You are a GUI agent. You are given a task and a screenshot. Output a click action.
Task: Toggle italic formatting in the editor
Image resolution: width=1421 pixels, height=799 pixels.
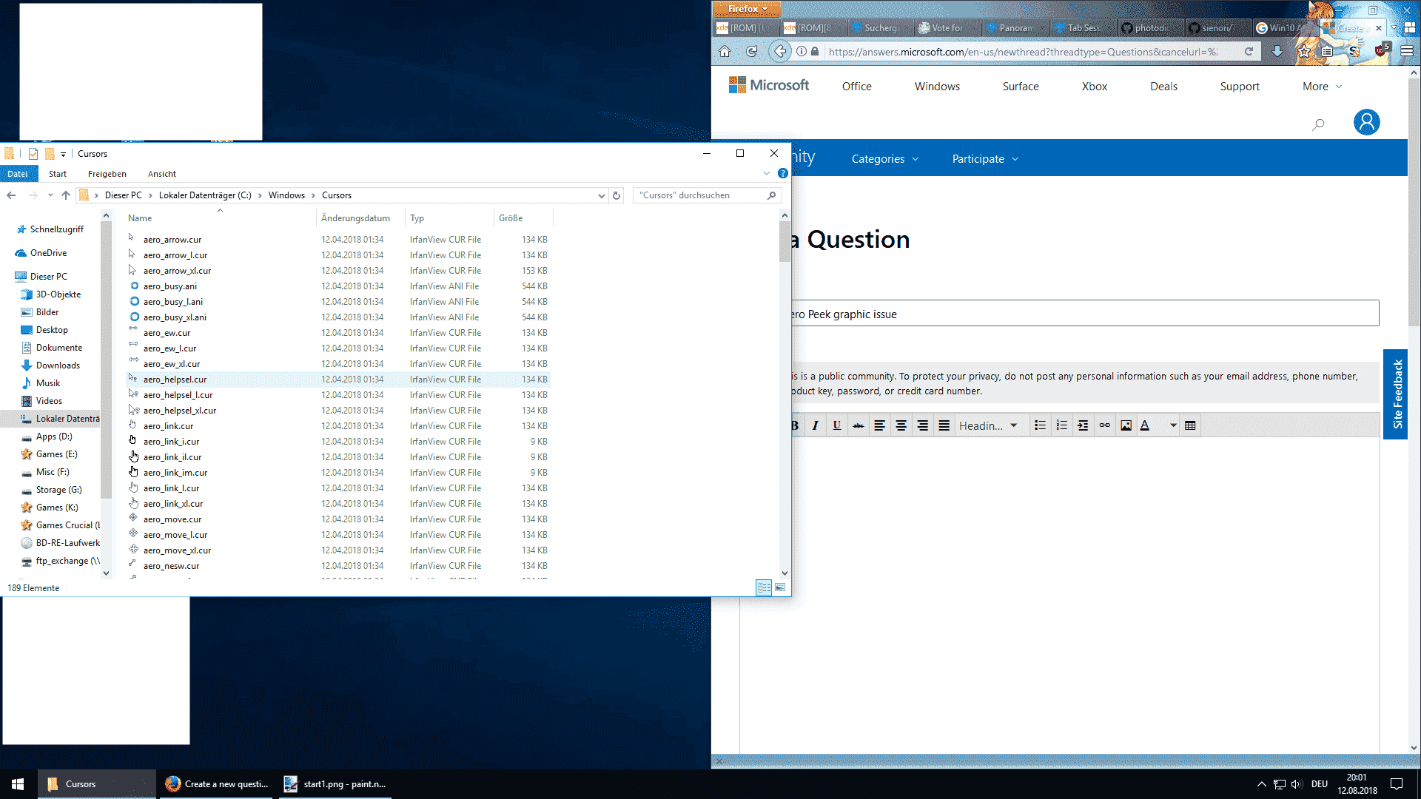pyautogui.click(x=815, y=425)
